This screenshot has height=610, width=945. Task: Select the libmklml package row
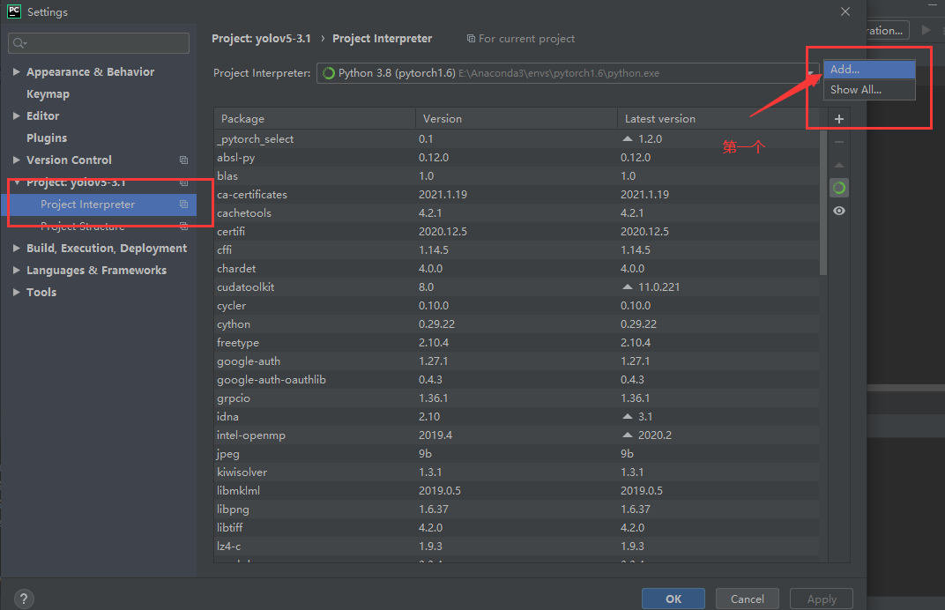(x=517, y=491)
